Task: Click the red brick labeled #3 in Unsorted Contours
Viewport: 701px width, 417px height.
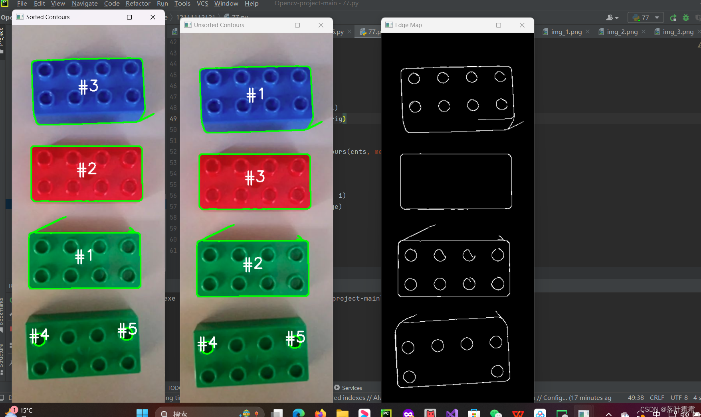Action: (255, 181)
